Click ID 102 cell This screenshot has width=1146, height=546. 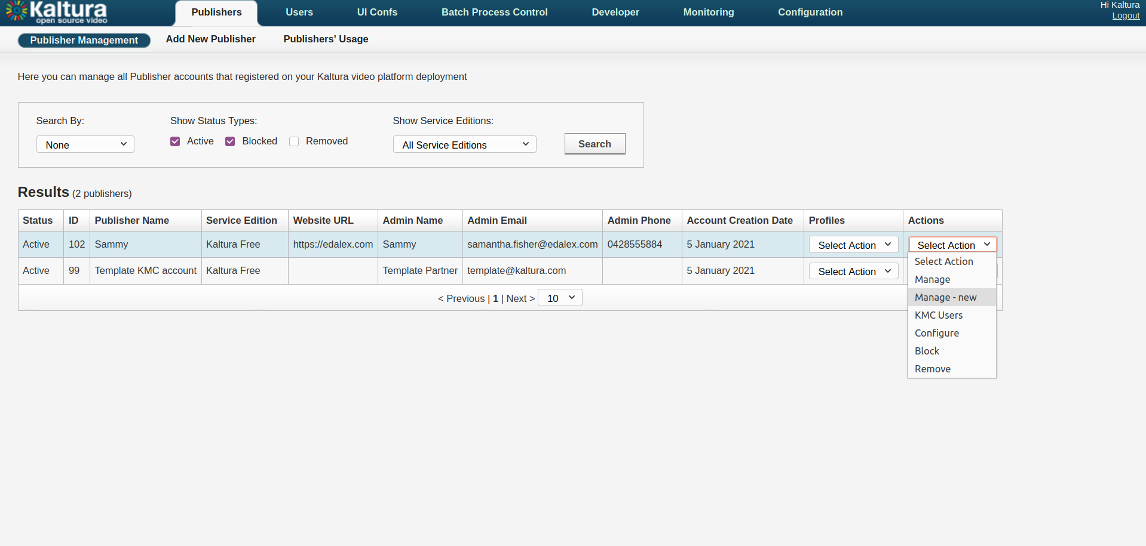coord(76,244)
